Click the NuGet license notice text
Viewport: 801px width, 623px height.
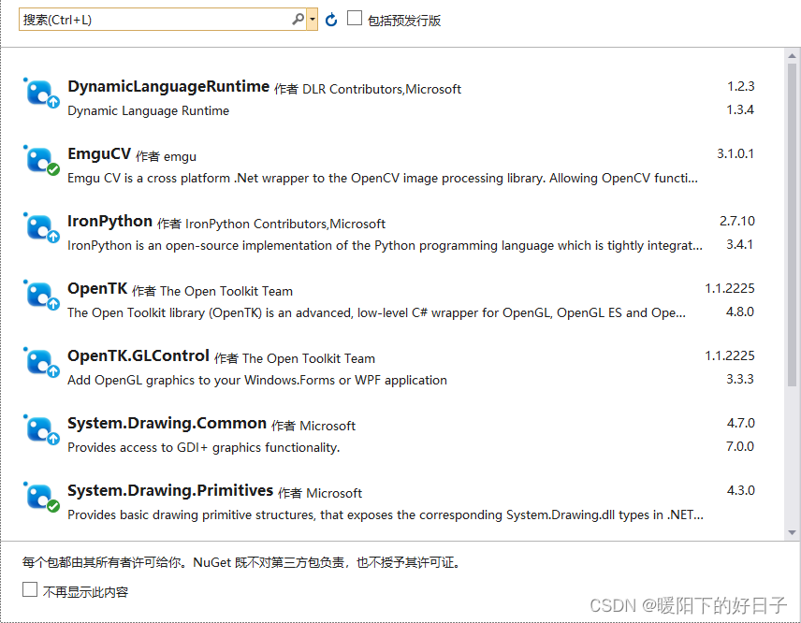242,562
